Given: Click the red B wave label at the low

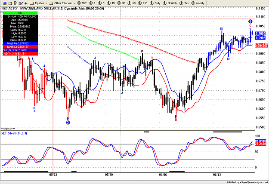Looking at the screenshot, I should [x=176, y=120].
